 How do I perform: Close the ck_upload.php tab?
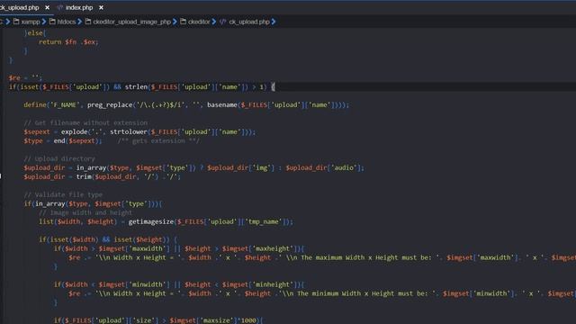click(48, 7)
